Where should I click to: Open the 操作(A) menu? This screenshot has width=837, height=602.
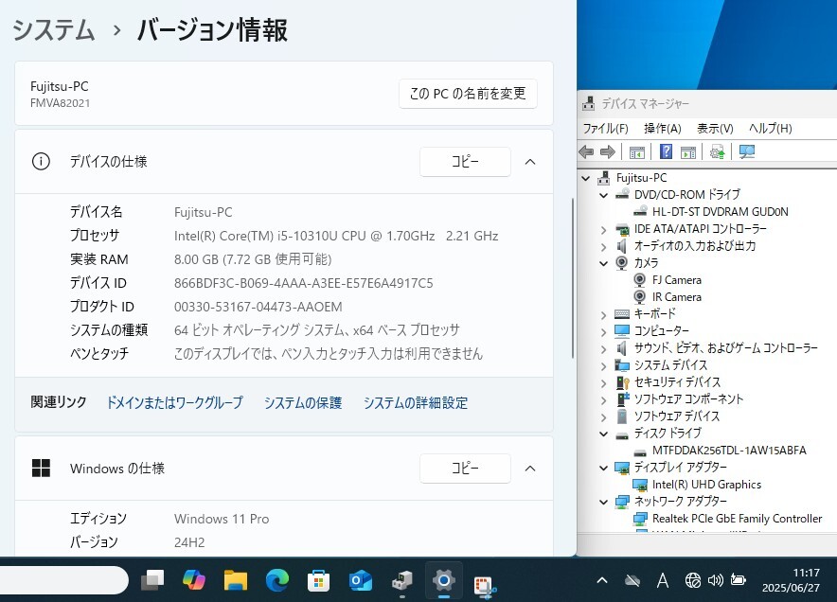[662, 128]
